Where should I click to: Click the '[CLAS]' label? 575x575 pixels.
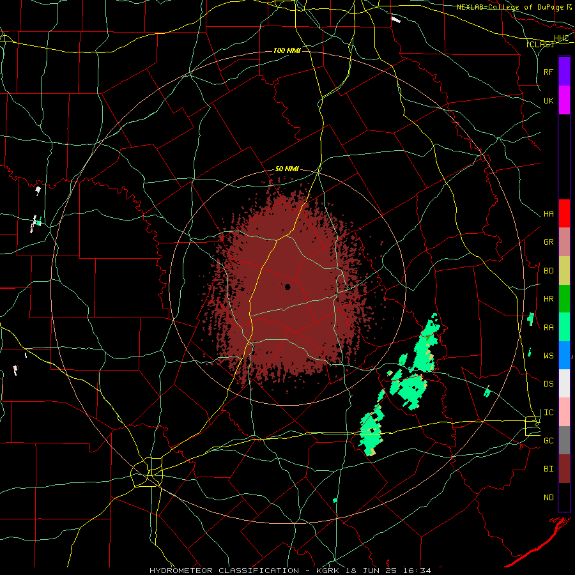pos(540,44)
